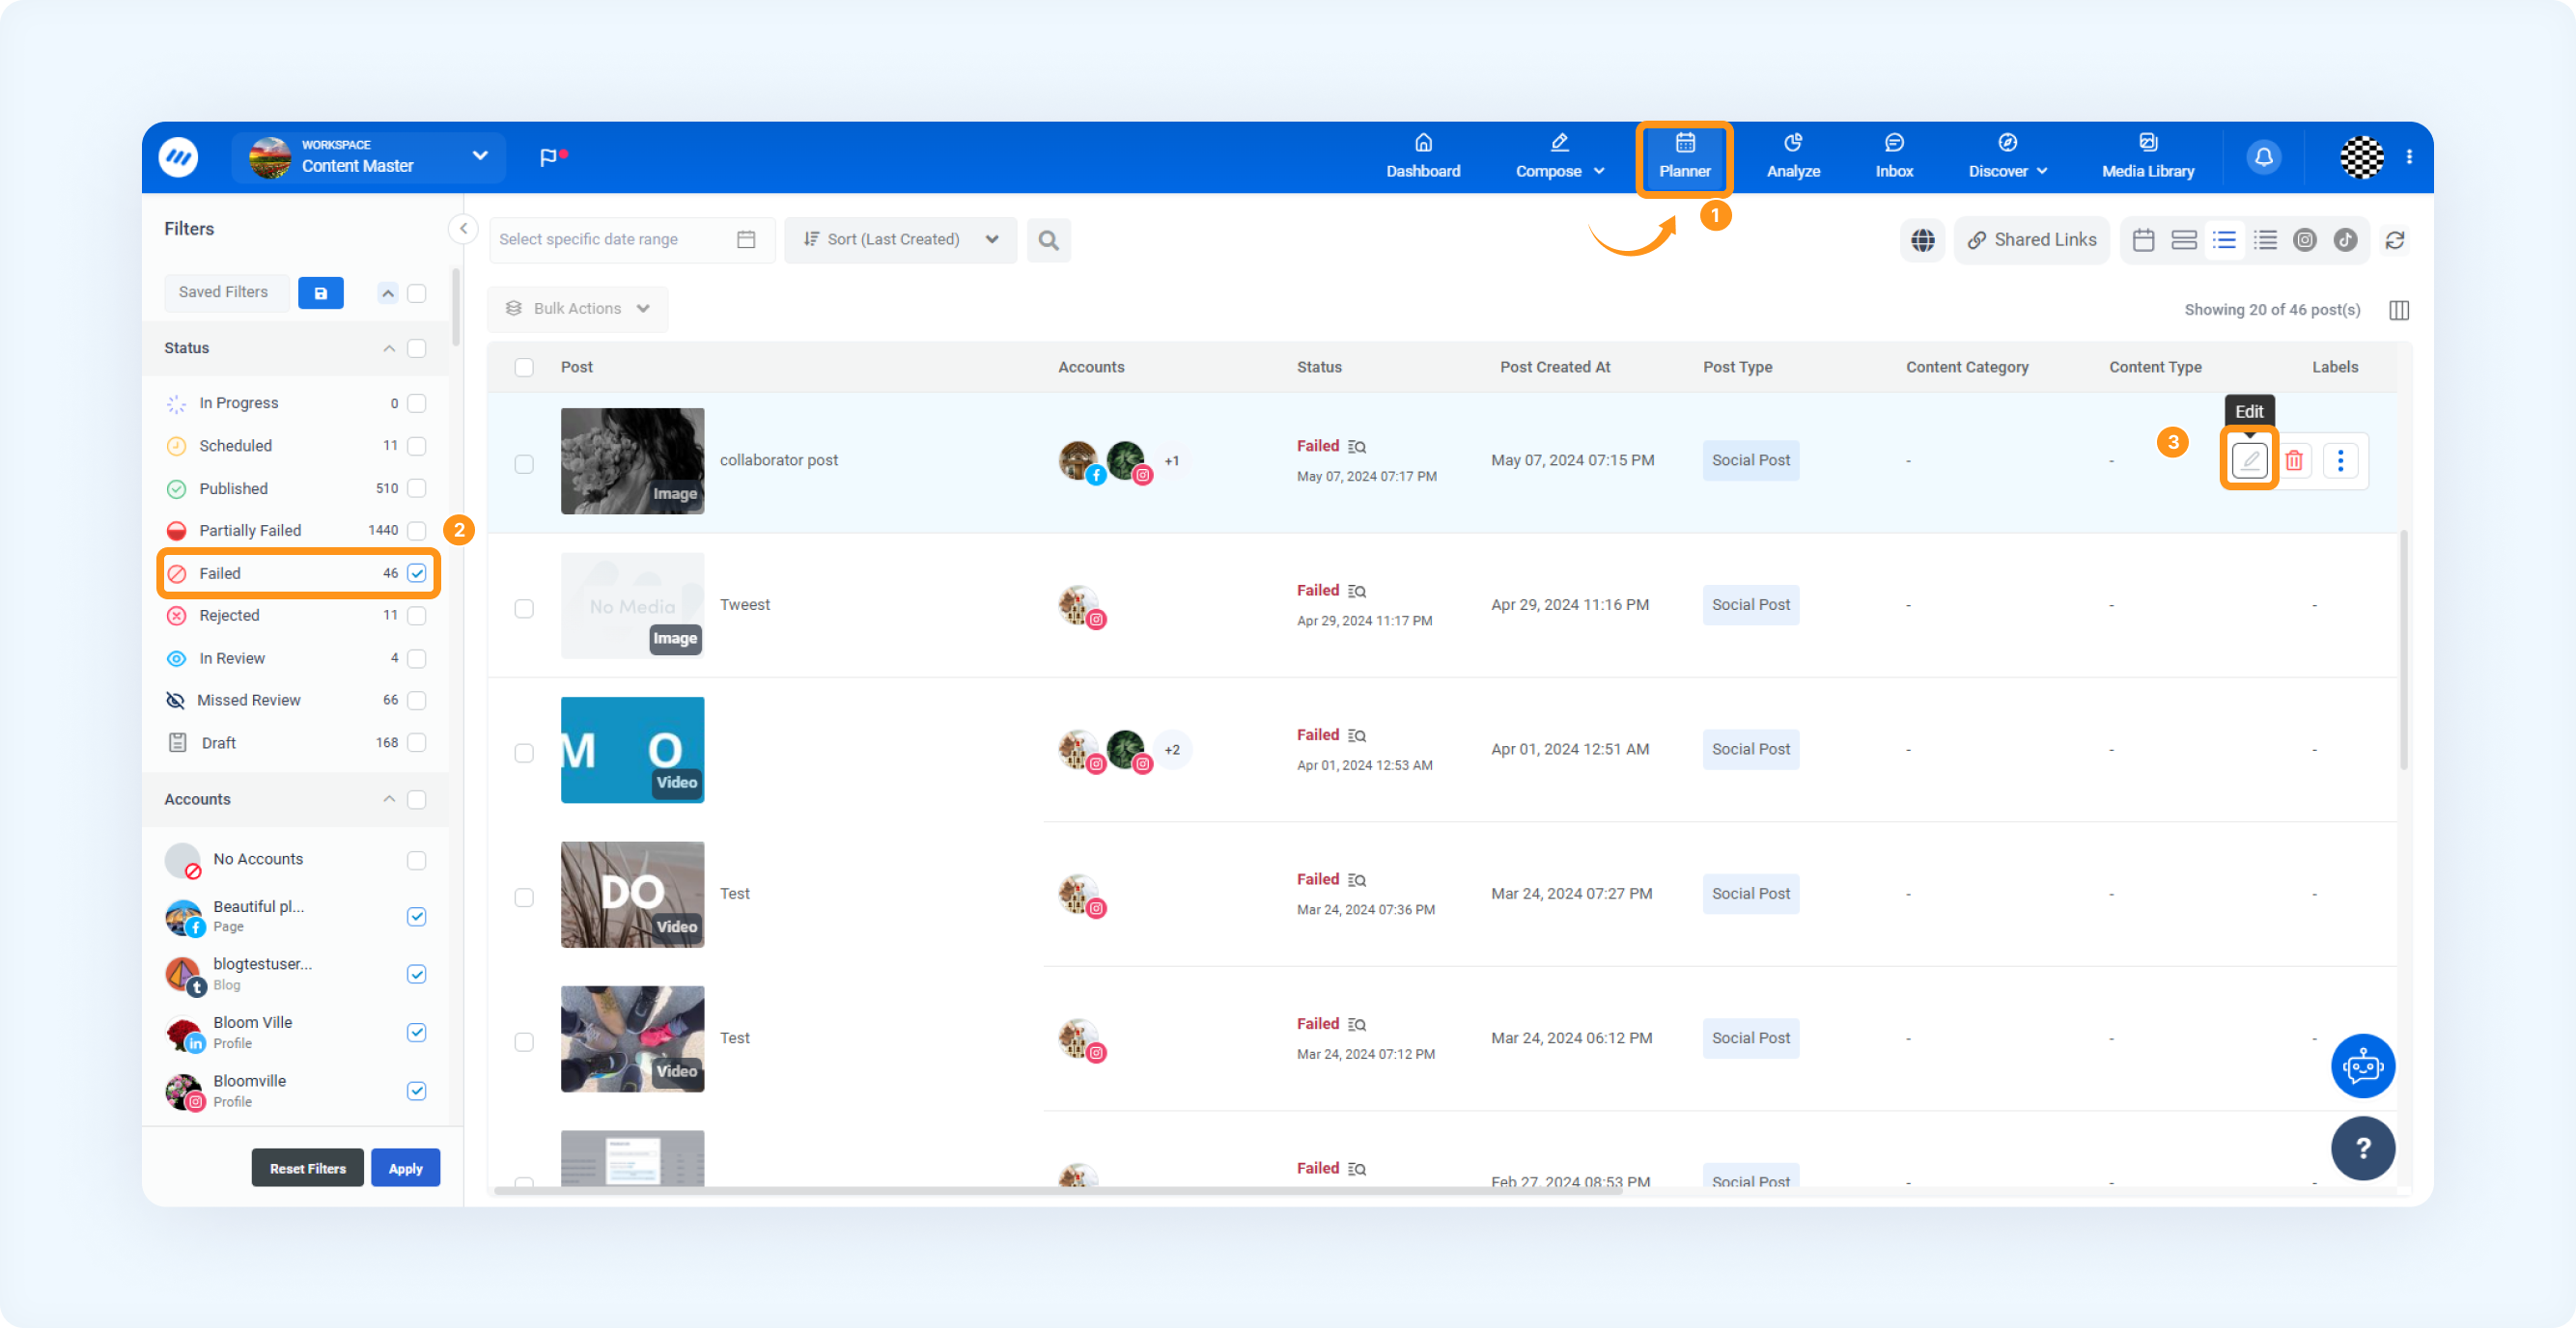Uncheck the Failed status checkbox
Viewport: 2576px width, 1328px height.
point(417,573)
